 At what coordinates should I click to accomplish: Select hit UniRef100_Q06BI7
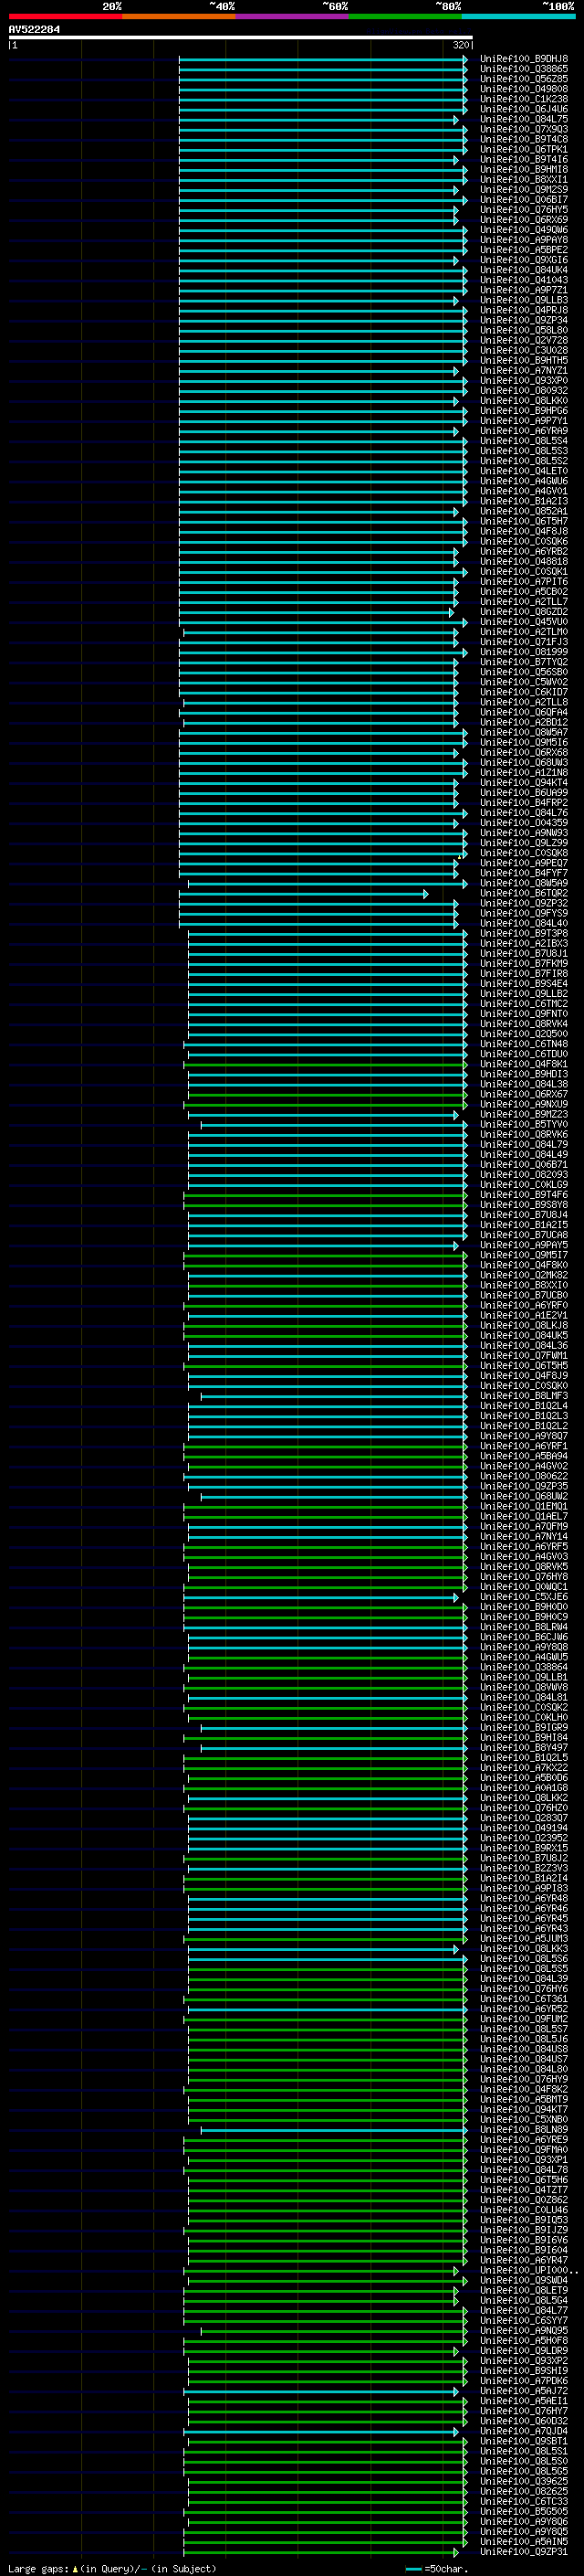[524, 200]
